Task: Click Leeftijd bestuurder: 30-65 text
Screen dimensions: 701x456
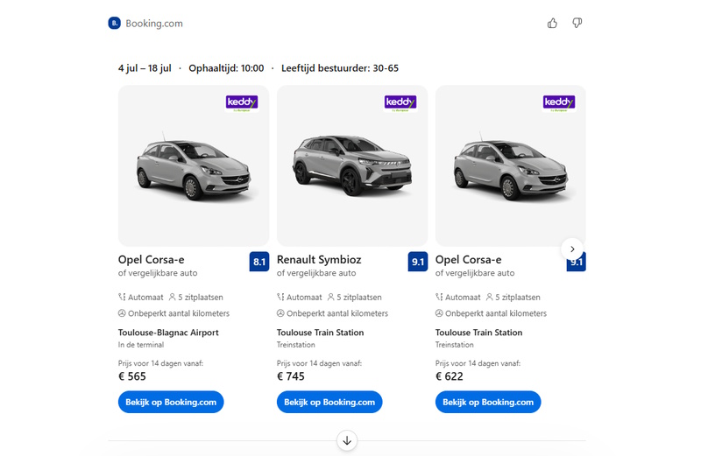Action: (340, 68)
